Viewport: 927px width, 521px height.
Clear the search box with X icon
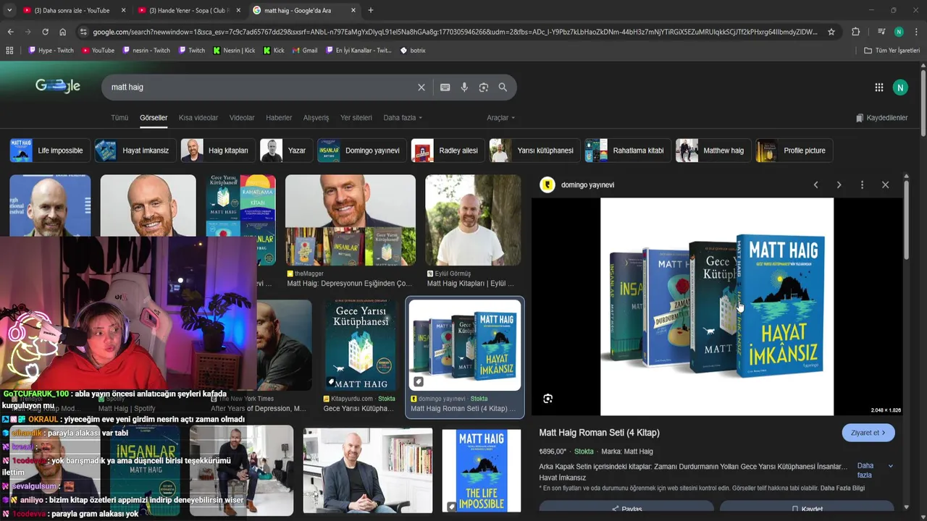[x=421, y=87]
